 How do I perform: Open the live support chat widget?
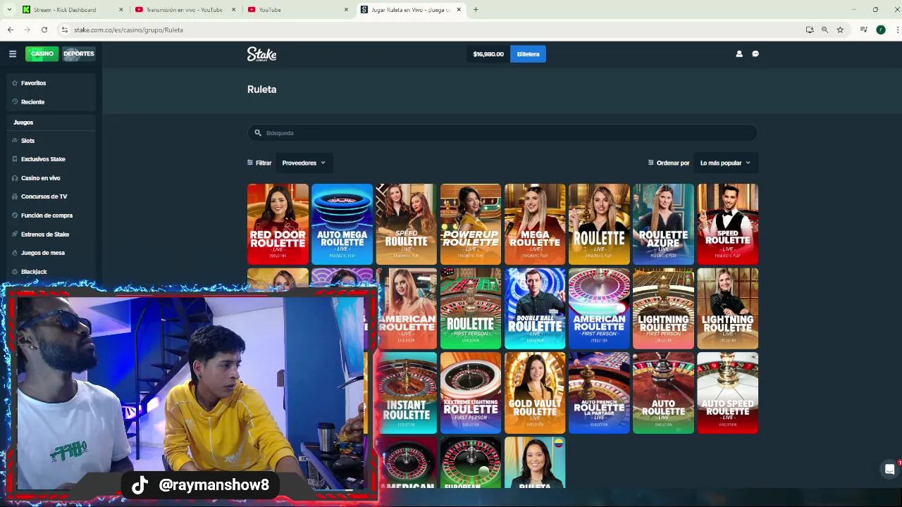pos(890,469)
